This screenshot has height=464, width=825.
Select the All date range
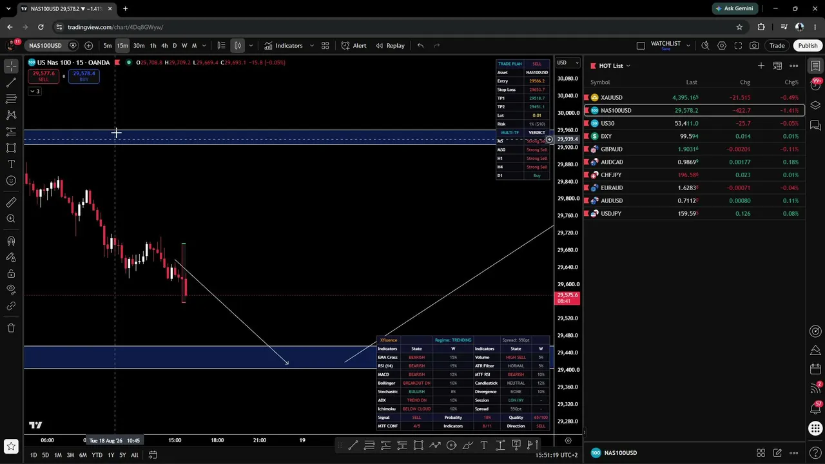pos(134,455)
